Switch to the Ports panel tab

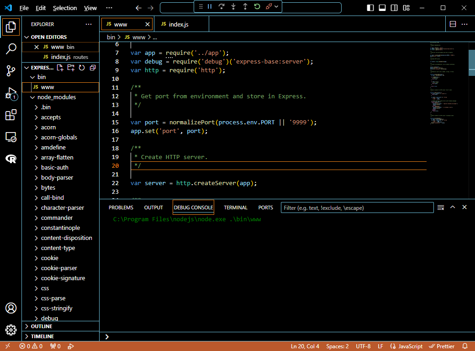click(266, 207)
